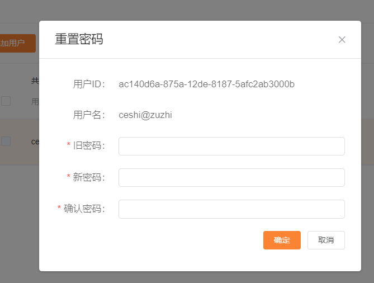Click the 重置密码 dialog title
Viewport: 374px width, 283px height.
79,39
